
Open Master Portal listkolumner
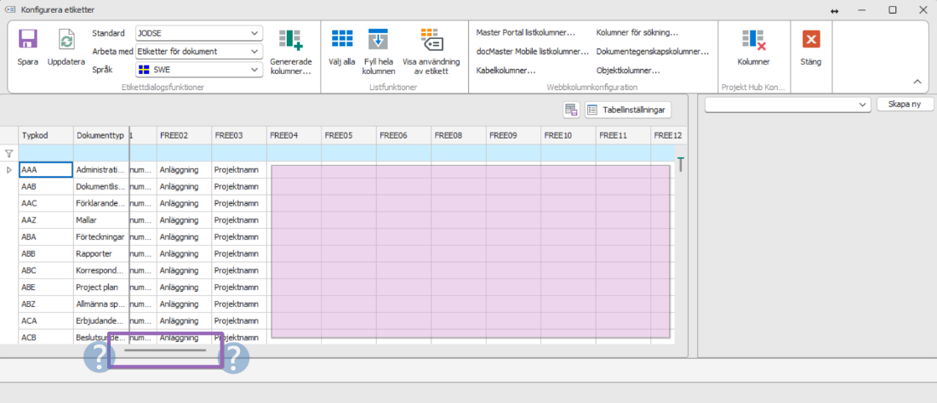click(525, 33)
